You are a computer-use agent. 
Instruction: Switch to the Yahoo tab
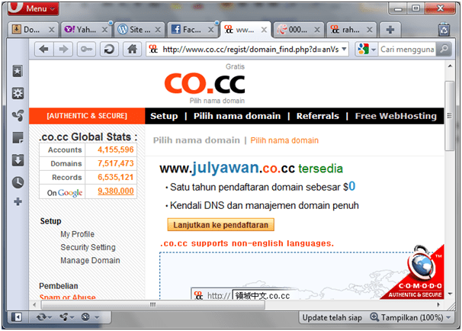(80, 30)
